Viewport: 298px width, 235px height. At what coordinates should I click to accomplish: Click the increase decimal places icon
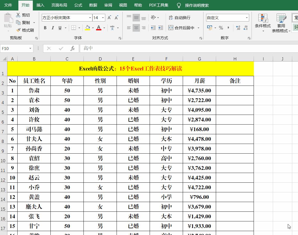(238, 27)
